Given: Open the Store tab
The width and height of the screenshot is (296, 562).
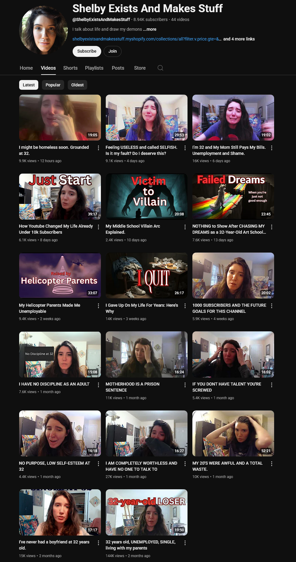Looking at the screenshot, I should coord(140,68).
